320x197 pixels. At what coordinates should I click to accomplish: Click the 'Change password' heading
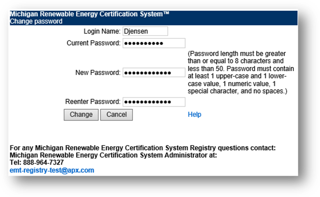(x=36, y=22)
